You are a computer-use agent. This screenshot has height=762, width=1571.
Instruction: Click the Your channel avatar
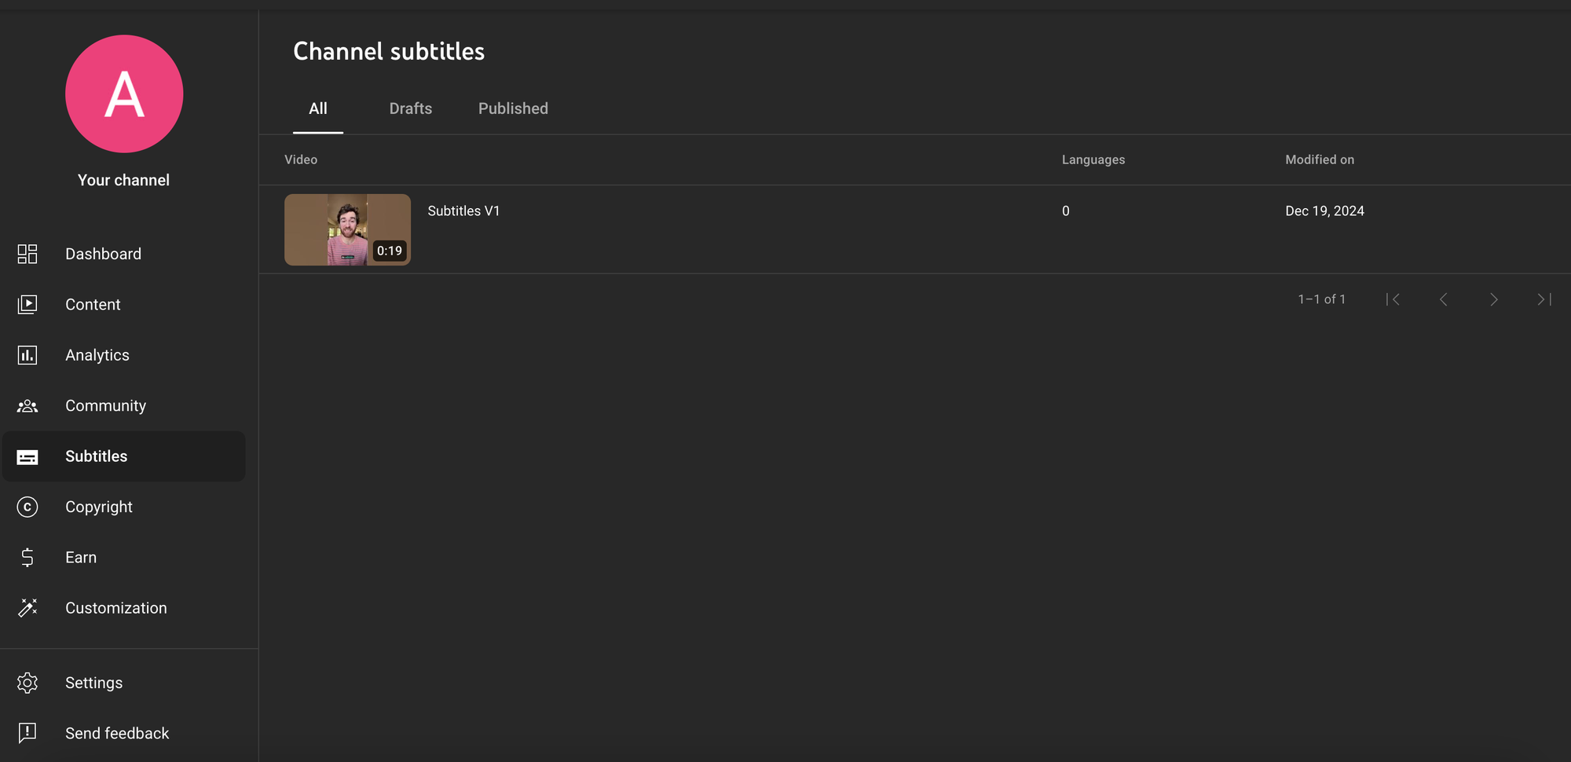coord(123,93)
